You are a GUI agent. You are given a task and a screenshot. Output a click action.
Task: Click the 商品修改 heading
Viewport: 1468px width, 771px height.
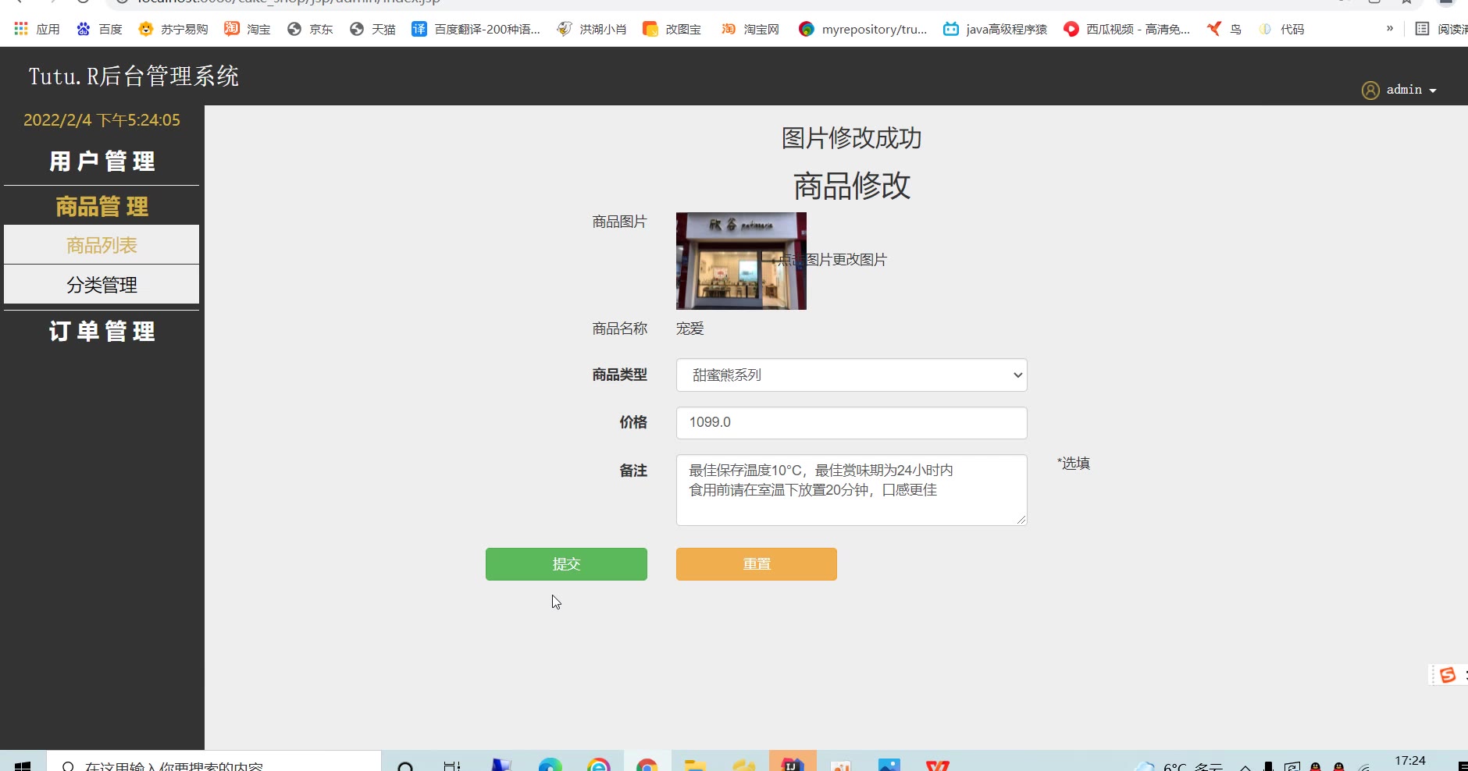[852, 186]
